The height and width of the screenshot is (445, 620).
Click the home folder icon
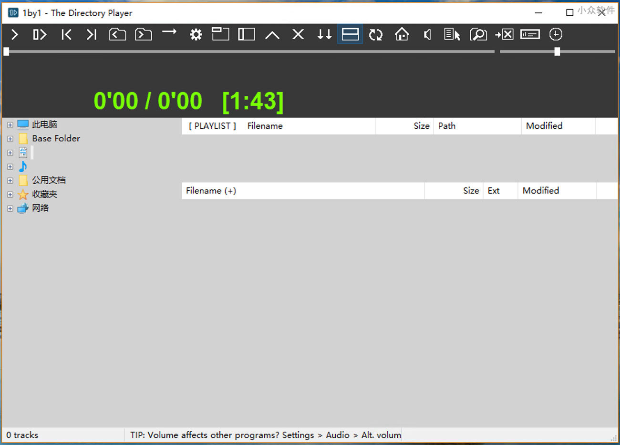402,34
